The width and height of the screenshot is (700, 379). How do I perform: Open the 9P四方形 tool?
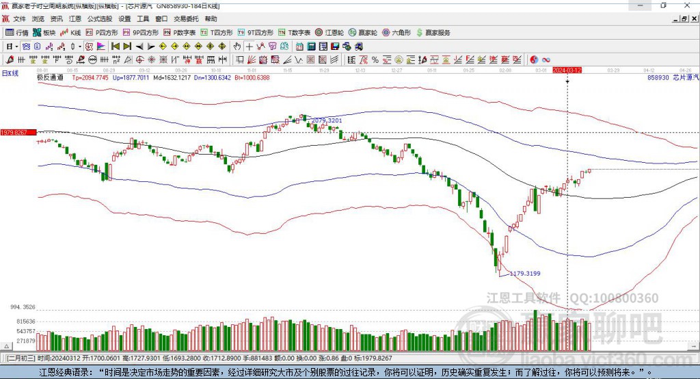tap(141, 33)
